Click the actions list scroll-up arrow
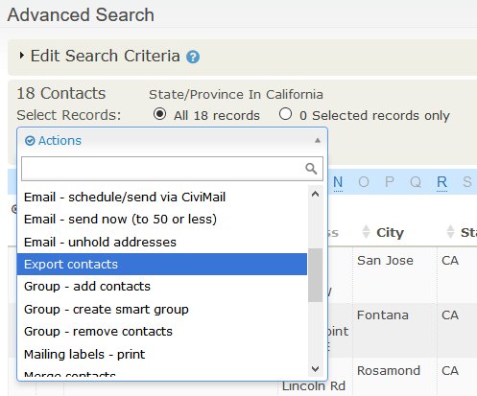 pyautogui.click(x=316, y=194)
